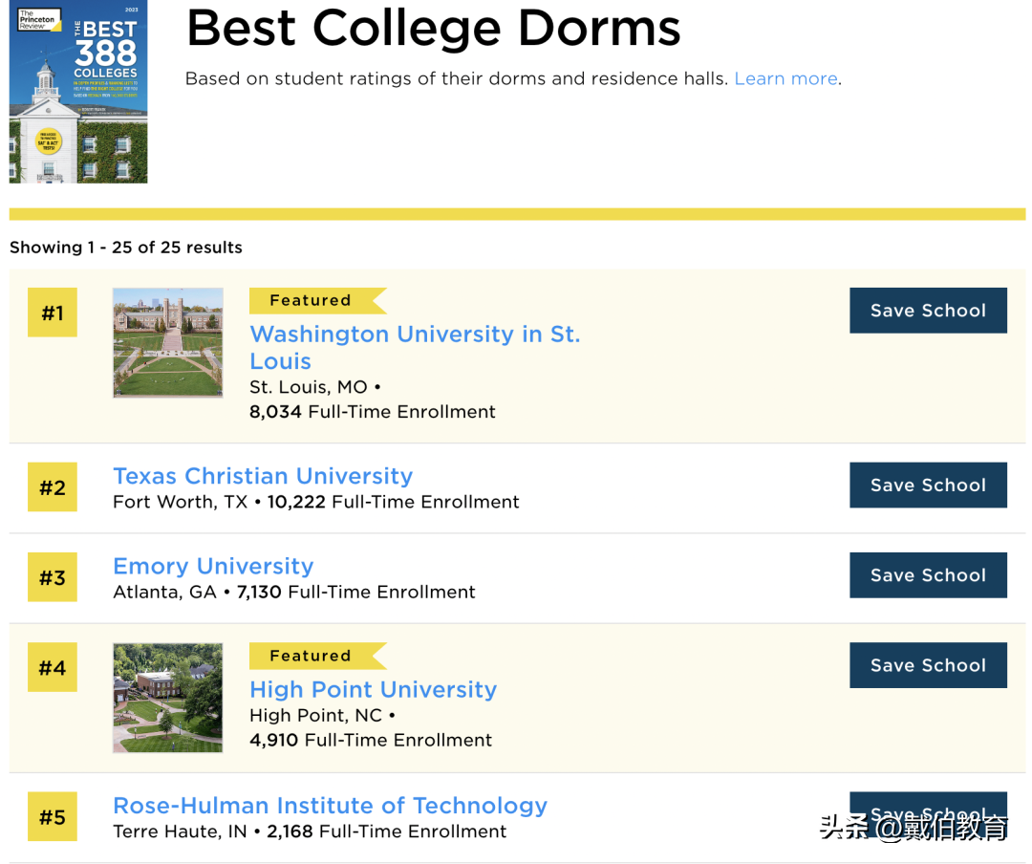The width and height of the screenshot is (1032, 864).
Task: Open Rose-Hulman Institute of Technology link
Action: [x=330, y=806]
